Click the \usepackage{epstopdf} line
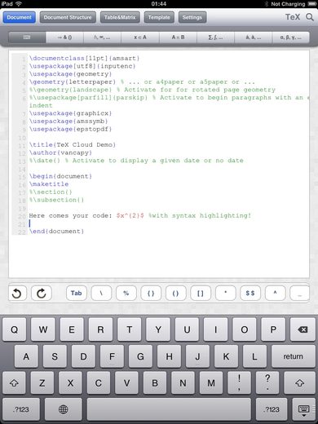 click(x=71, y=129)
